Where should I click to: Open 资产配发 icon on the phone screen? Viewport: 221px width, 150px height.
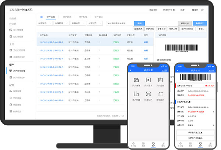coord(148,80)
